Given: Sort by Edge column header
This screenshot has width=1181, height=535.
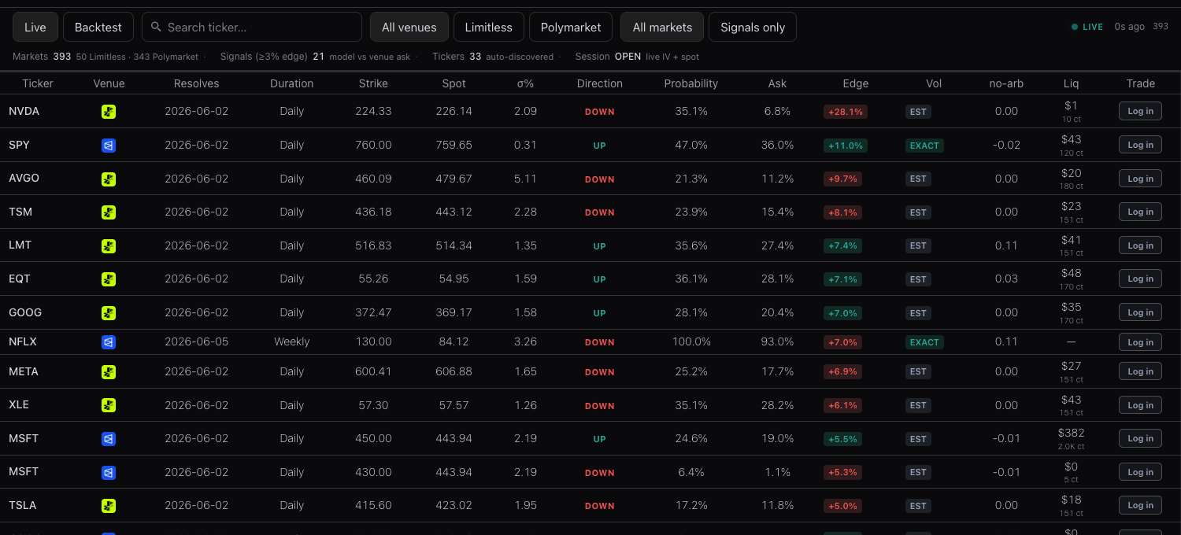Looking at the screenshot, I should coord(856,83).
